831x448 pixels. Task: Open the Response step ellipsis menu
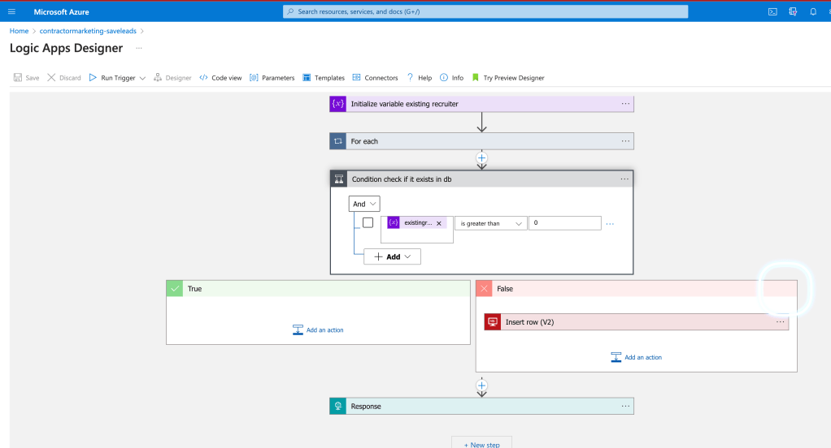point(625,407)
